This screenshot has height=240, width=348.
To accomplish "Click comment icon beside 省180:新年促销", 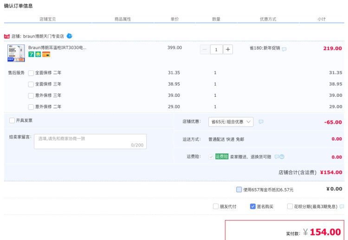I will point(284,49).
